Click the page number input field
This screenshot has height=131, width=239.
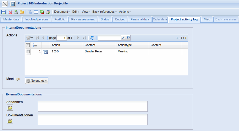click(x=61, y=38)
